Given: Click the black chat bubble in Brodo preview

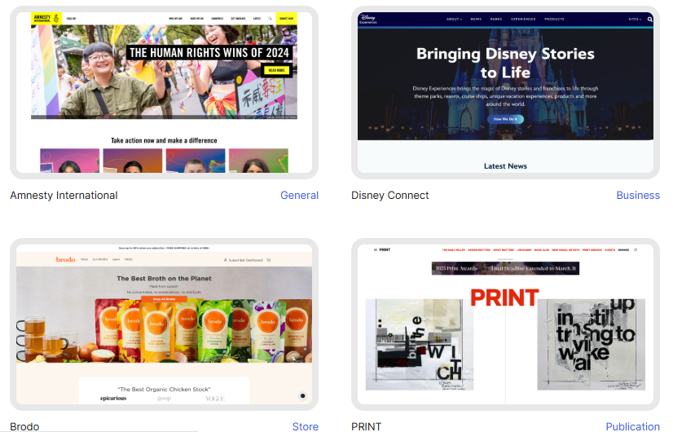Looking at the screenshot, I should [302, 395].
